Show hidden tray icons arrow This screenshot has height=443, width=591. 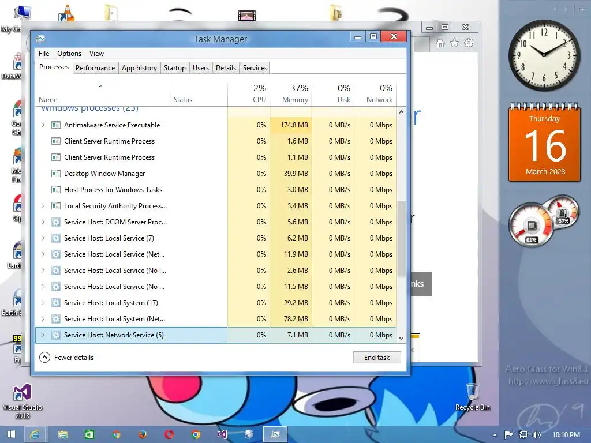[495, 435]
